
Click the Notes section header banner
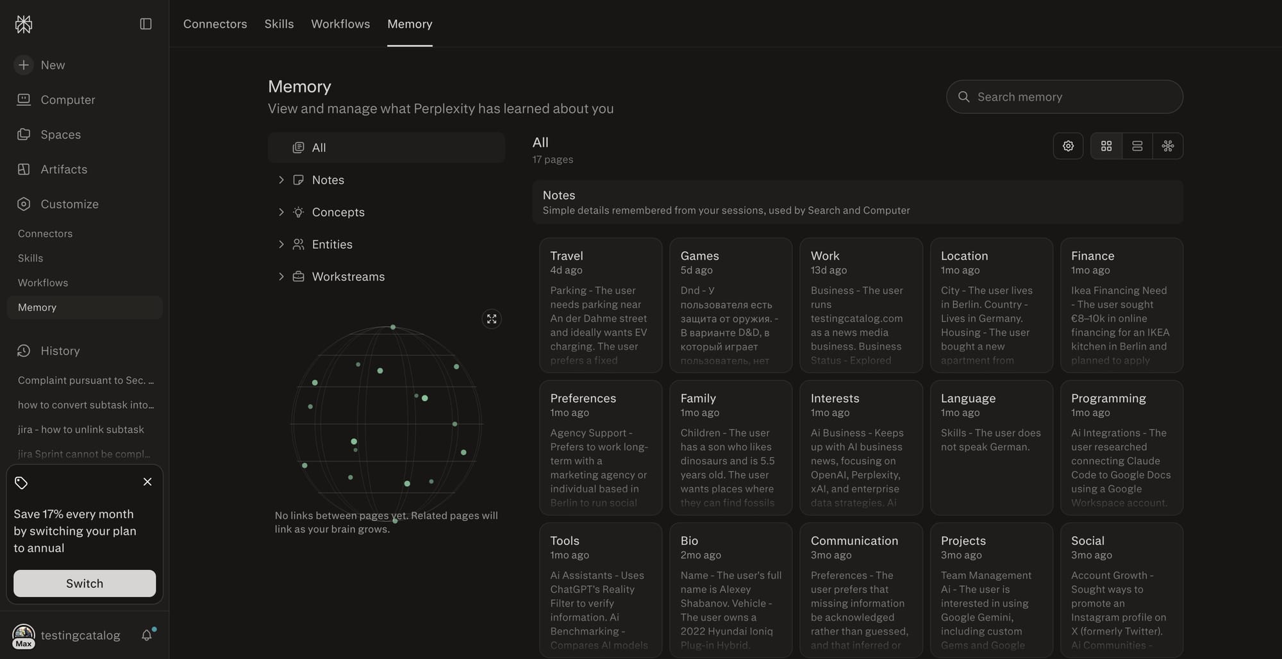click(858, 202)
